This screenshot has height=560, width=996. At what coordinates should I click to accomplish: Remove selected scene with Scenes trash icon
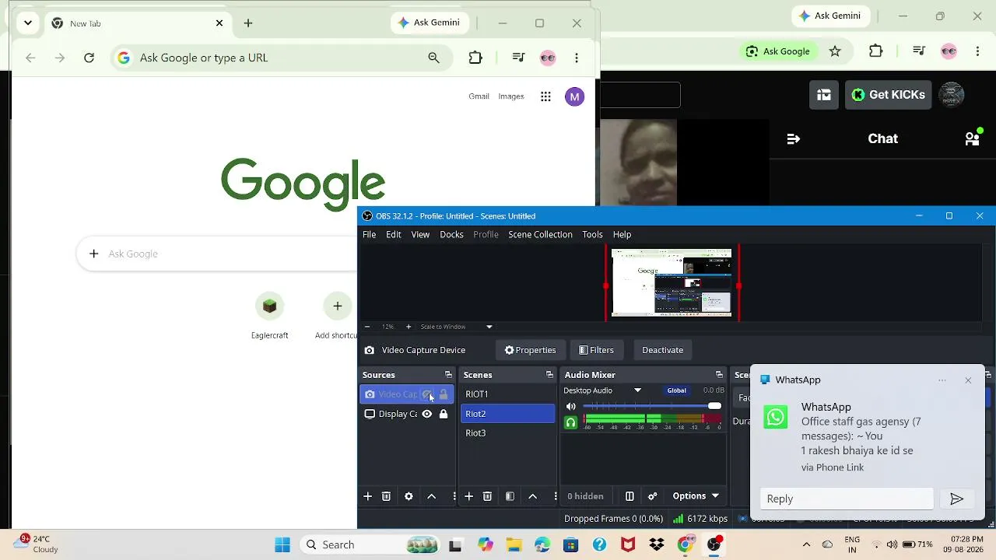click(487, 496)
